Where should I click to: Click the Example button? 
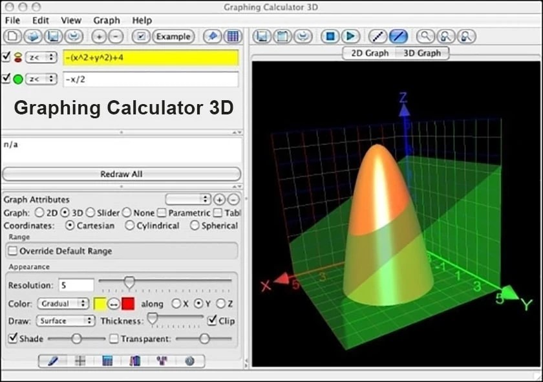point(173,36)
